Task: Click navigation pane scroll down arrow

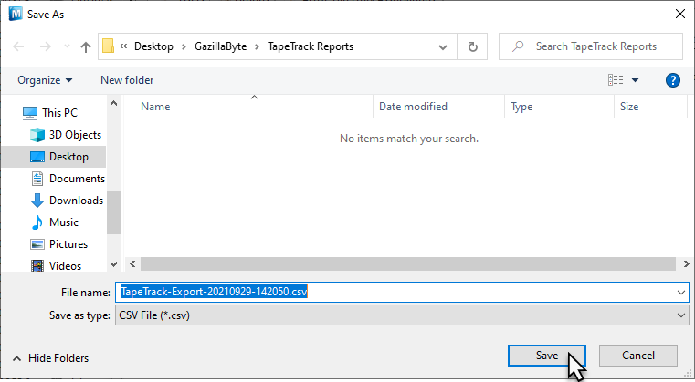Action: (113, 264)
